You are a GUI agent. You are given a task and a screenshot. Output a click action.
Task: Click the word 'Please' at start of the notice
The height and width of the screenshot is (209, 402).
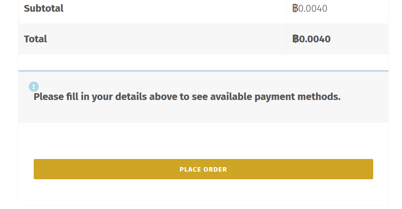(49, 97)
